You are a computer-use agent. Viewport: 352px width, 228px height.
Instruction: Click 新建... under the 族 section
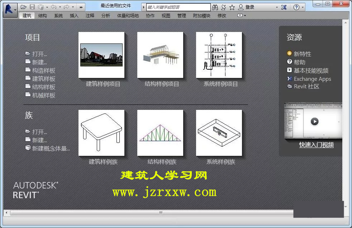click(36, 140)
